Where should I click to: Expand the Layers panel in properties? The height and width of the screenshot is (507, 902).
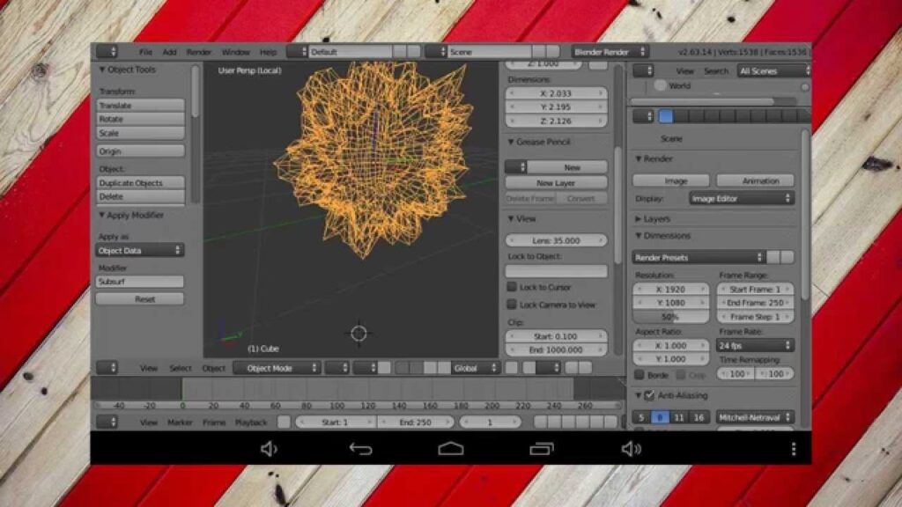tap(656, 218)
